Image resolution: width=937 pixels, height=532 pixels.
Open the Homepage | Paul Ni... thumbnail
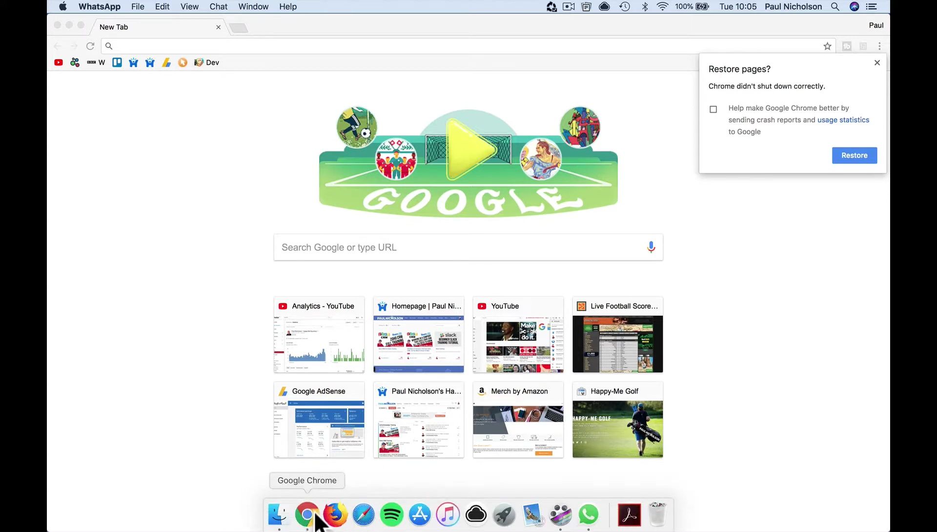pyautogui.click(x=419, y=335)
